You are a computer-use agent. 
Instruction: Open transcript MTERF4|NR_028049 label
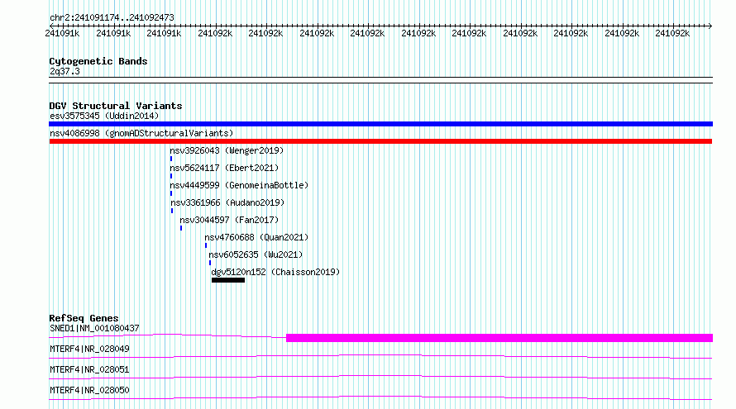click(89, 349)
